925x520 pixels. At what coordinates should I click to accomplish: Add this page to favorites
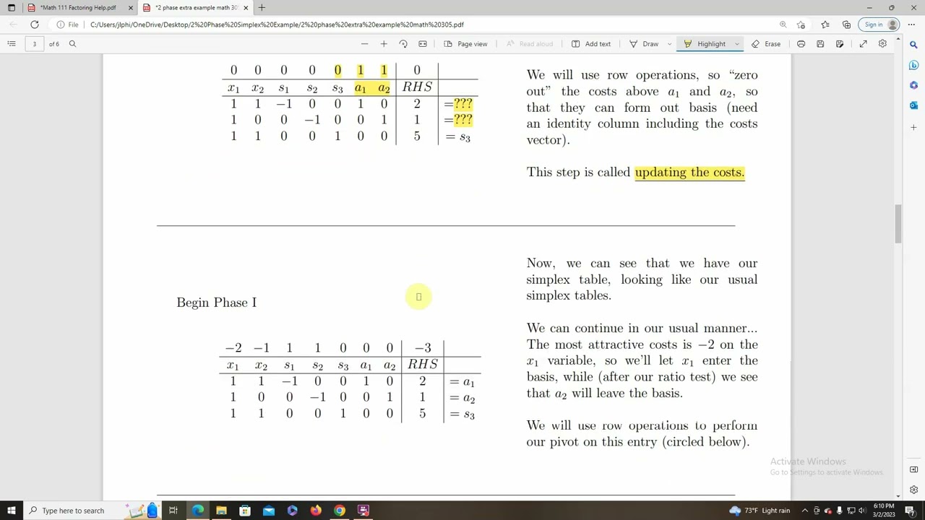(801, 25)
